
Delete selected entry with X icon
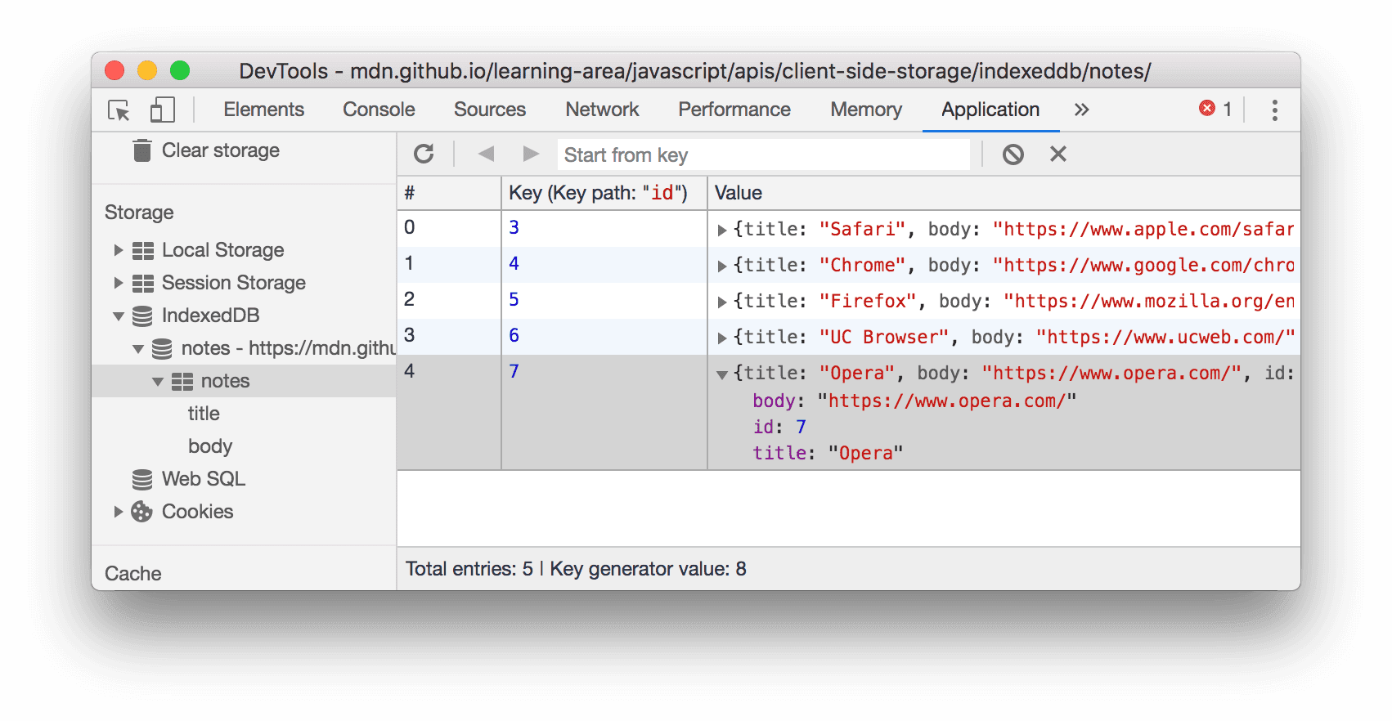click(x=1057, y=154)
